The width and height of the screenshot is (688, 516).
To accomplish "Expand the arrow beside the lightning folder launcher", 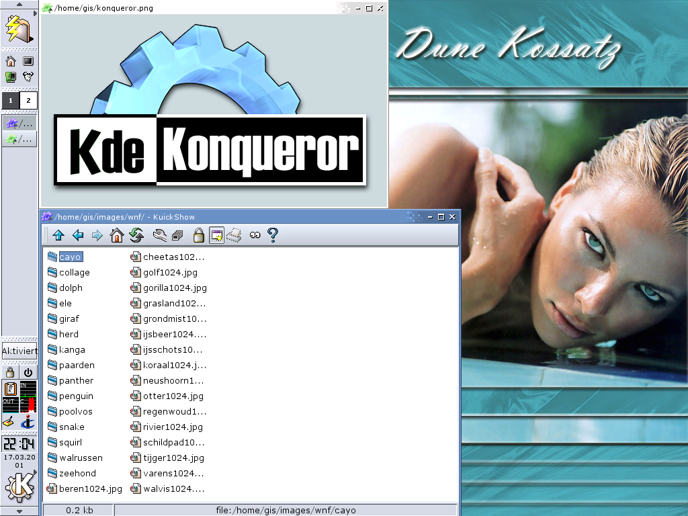I will (35, 13).
